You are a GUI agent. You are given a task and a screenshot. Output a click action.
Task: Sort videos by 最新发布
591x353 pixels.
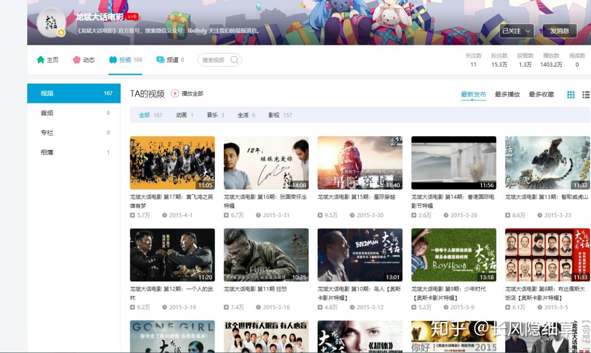coord(473,94)
